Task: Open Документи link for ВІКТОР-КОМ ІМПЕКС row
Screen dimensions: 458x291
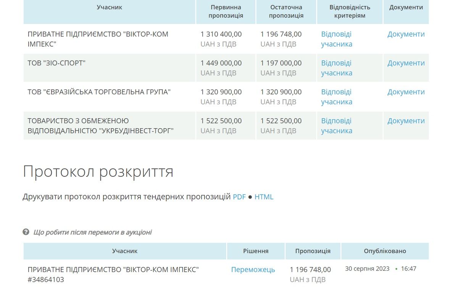Action: tap(406, 34)
